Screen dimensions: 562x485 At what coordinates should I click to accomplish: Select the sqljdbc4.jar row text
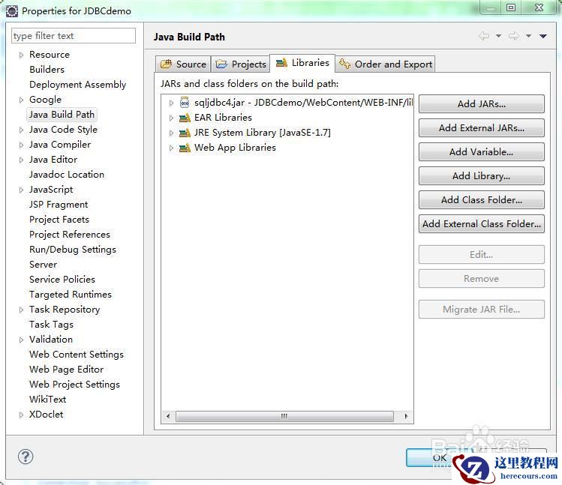click(x=304, y=103)
